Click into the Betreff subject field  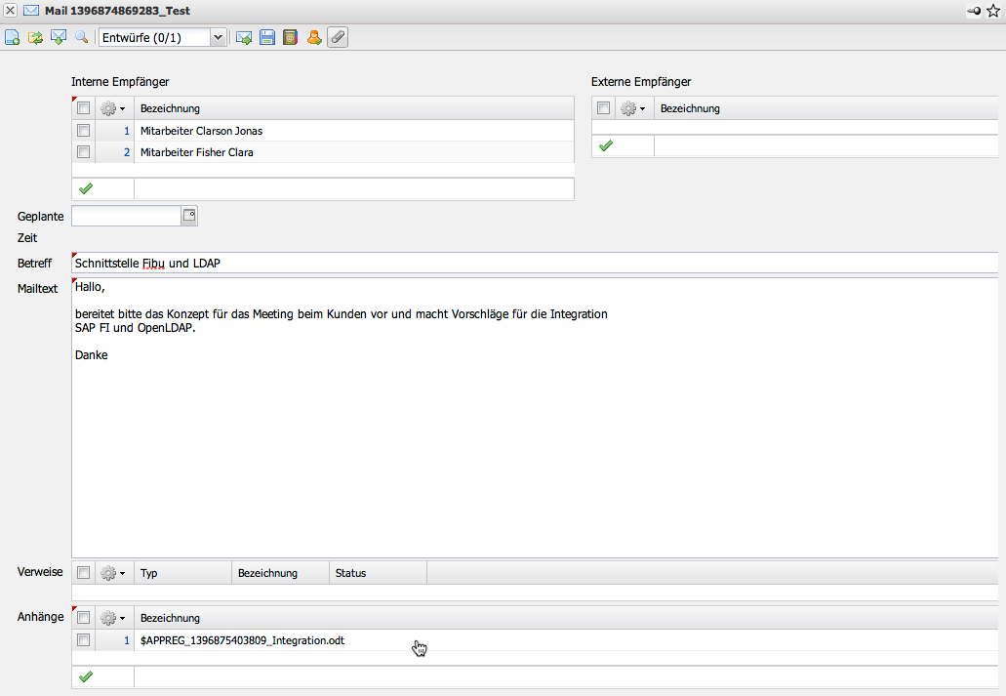pos(535,264)
